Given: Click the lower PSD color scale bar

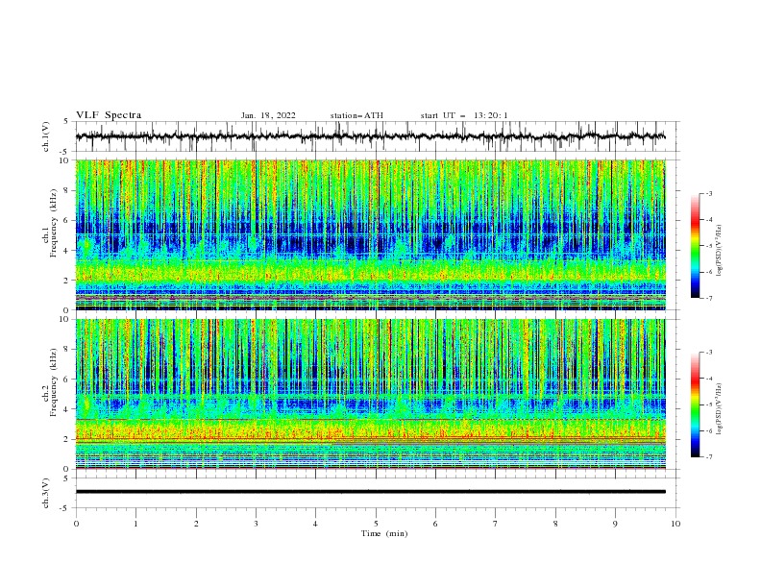Looking at the screenshot, I should point(695,404).
